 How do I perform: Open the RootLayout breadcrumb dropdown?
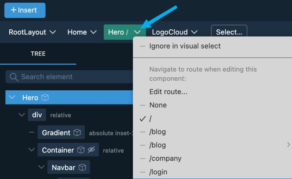pos(53,32)
